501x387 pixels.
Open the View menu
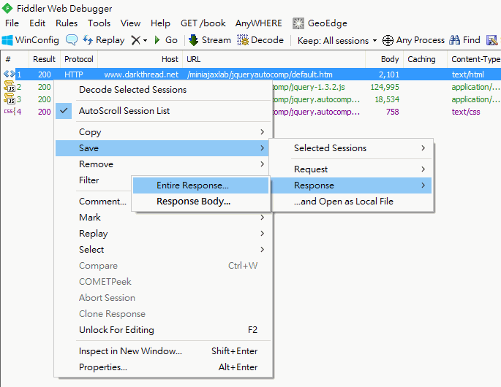point(130,23)
